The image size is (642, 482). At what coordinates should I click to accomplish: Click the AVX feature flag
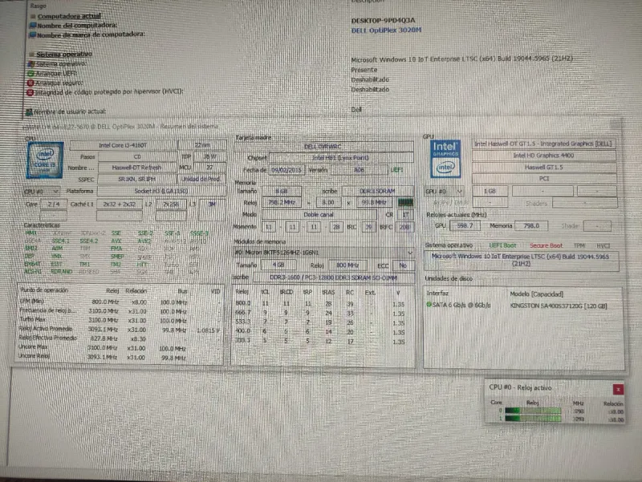(116, 241)
